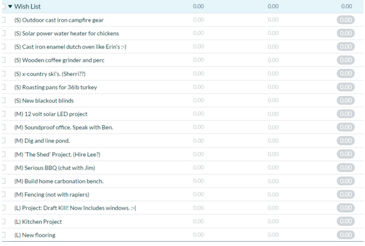365x246 pixels.
Task: Select Wish List total available 0.00
Action: point(346,6)
